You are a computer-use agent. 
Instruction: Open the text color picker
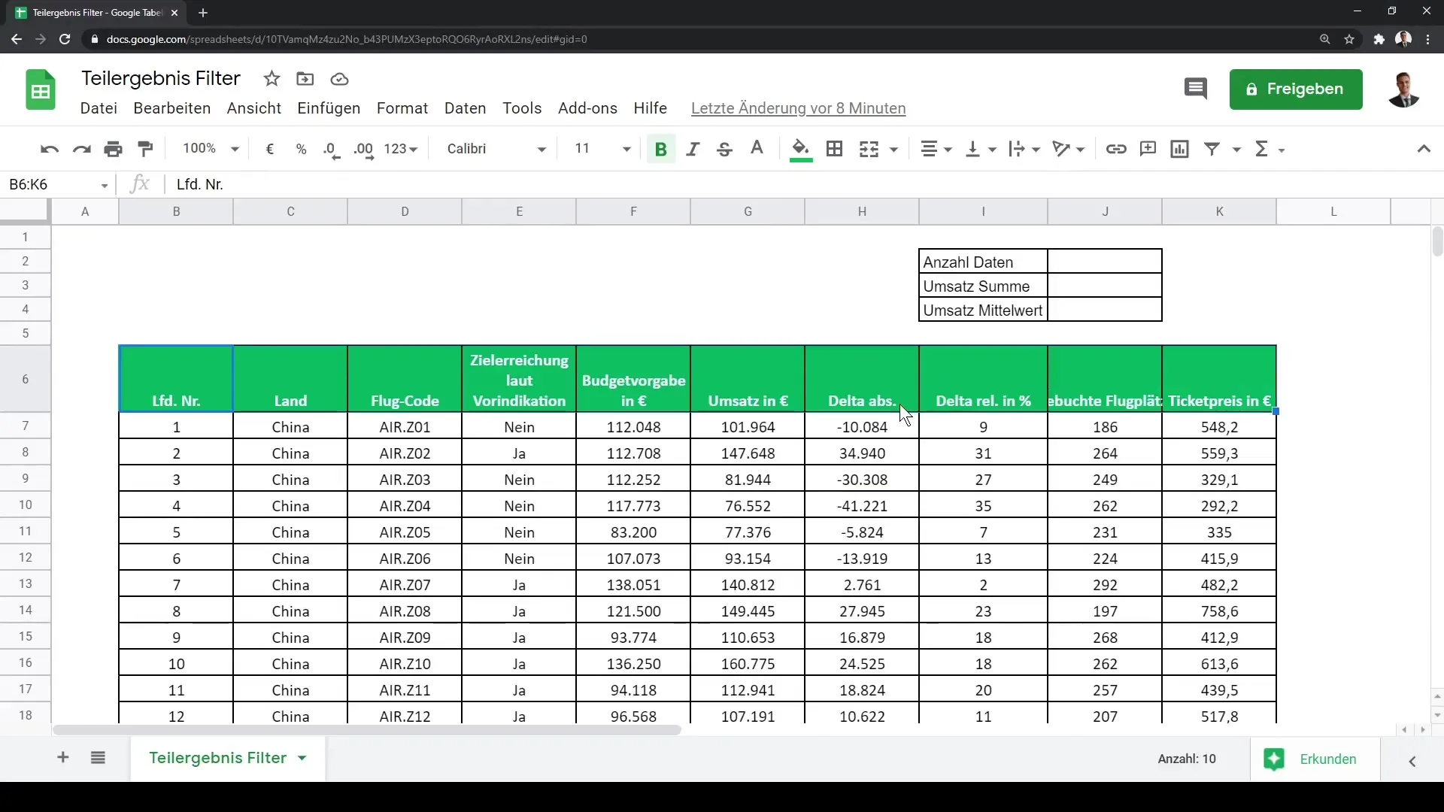[x=757, y=149]
